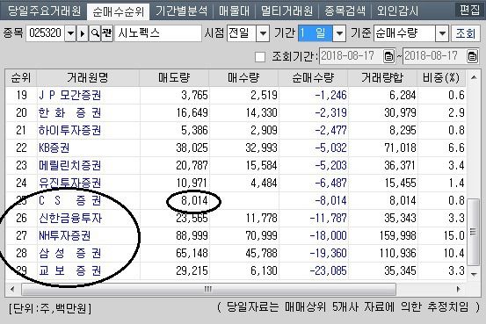486x324 pixels.
Task: Open the start date calendar picker icon
Action: tap(388, 56)
